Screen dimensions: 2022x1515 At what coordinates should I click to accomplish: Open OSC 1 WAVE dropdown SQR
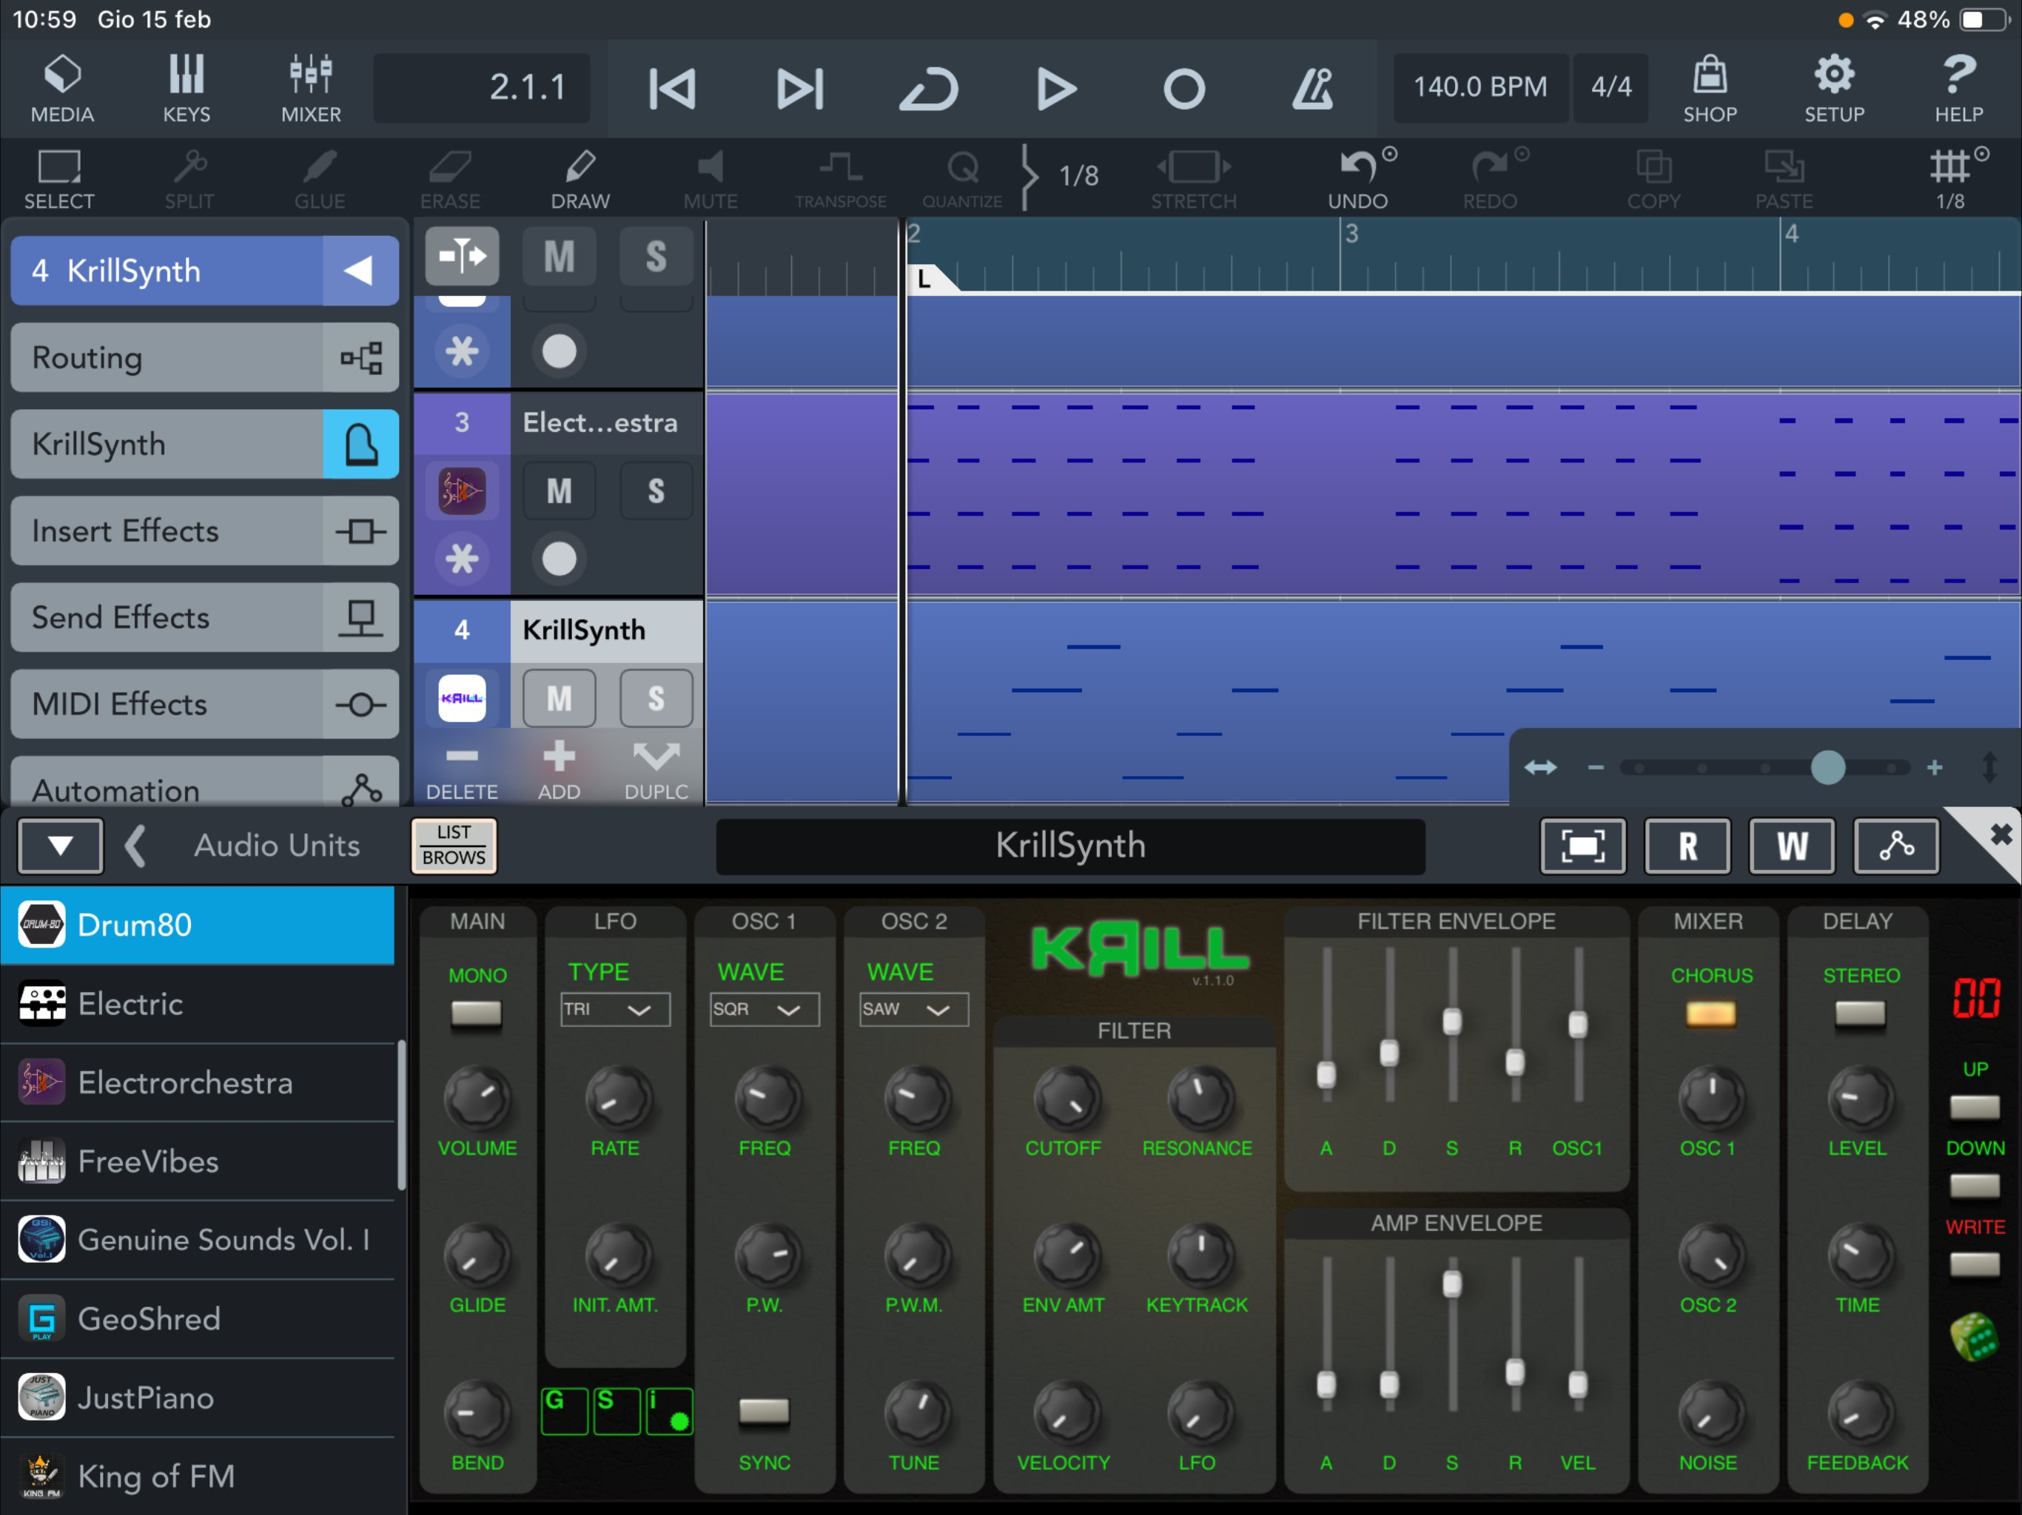click(x=765, y=1009)
